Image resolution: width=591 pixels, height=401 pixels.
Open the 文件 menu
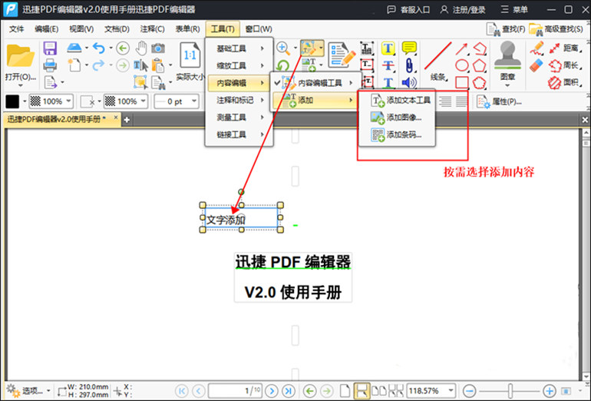pyautogui.click(x=17, y=29)
